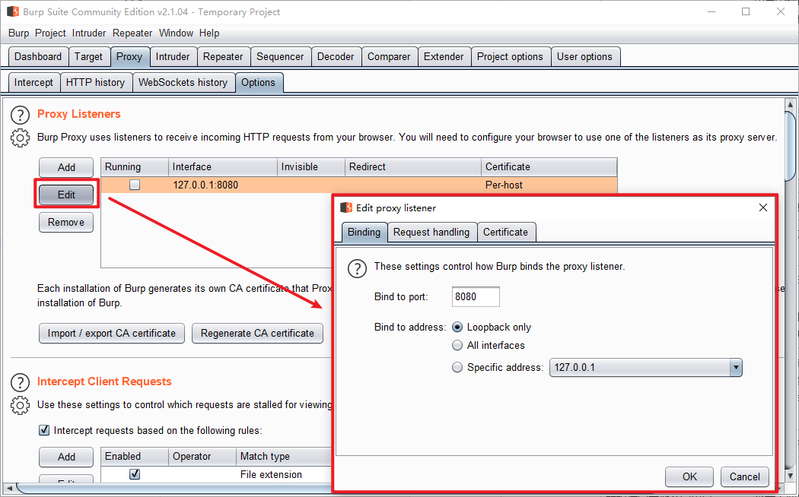This screenshot has width=799, height=497.
Task: Click horizontal scrollbar left arrow
Action: point(9,488)
